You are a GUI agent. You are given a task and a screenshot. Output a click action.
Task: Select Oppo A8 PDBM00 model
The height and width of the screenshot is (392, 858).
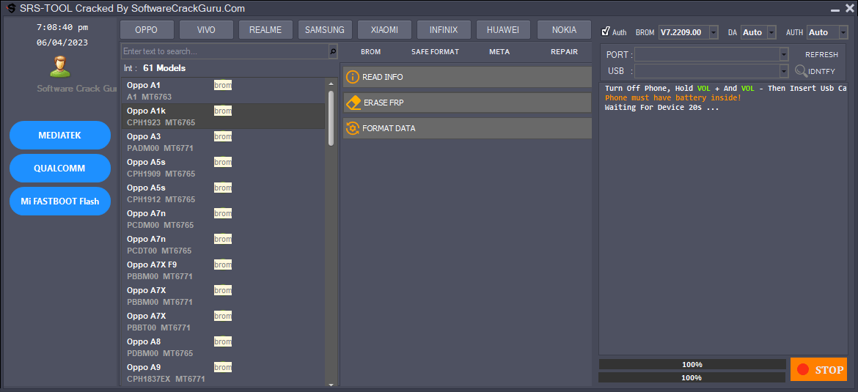click(223, 347)
